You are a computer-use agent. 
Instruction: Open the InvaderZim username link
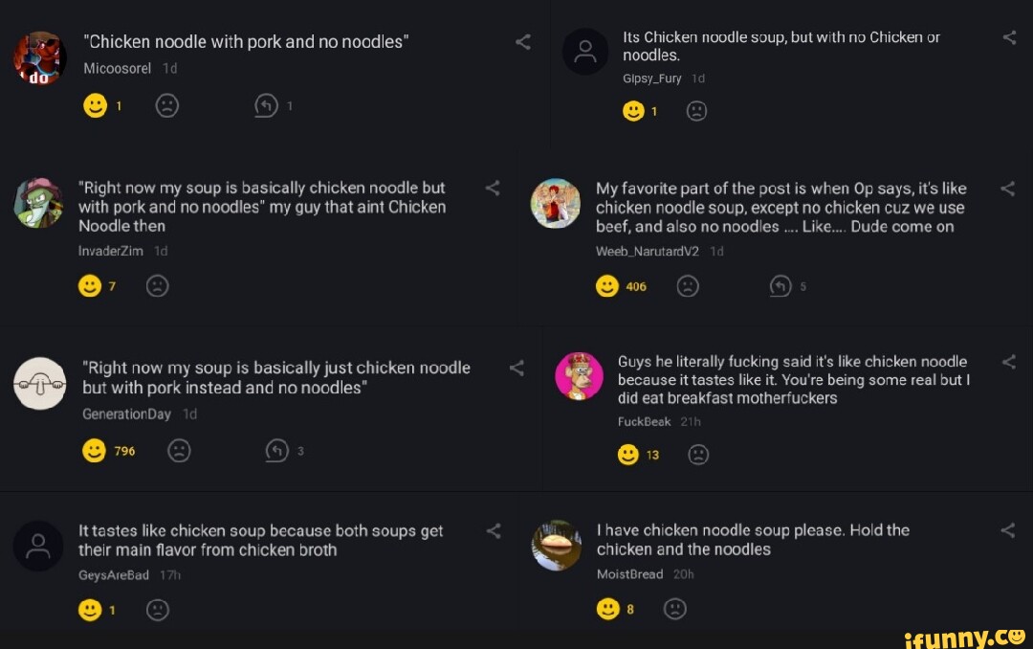pyautogui.click(x=111, y=251)
